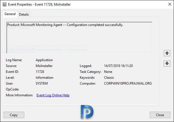This screenshot has width=174, height=122.
Task: Click the Copy button
Action: pyautogui.click(x=14, y=115)
